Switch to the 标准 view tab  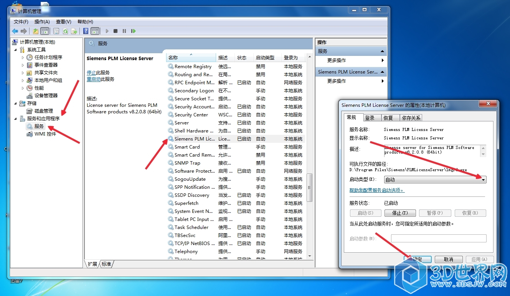tap(107, 264)
